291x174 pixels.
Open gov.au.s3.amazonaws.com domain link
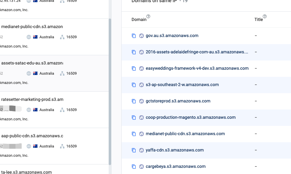tap(172, 36)
